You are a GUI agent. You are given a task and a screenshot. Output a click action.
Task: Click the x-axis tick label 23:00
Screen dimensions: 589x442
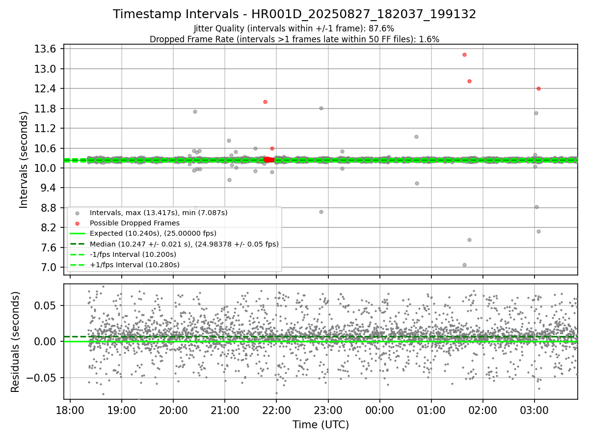pos(328,410)
